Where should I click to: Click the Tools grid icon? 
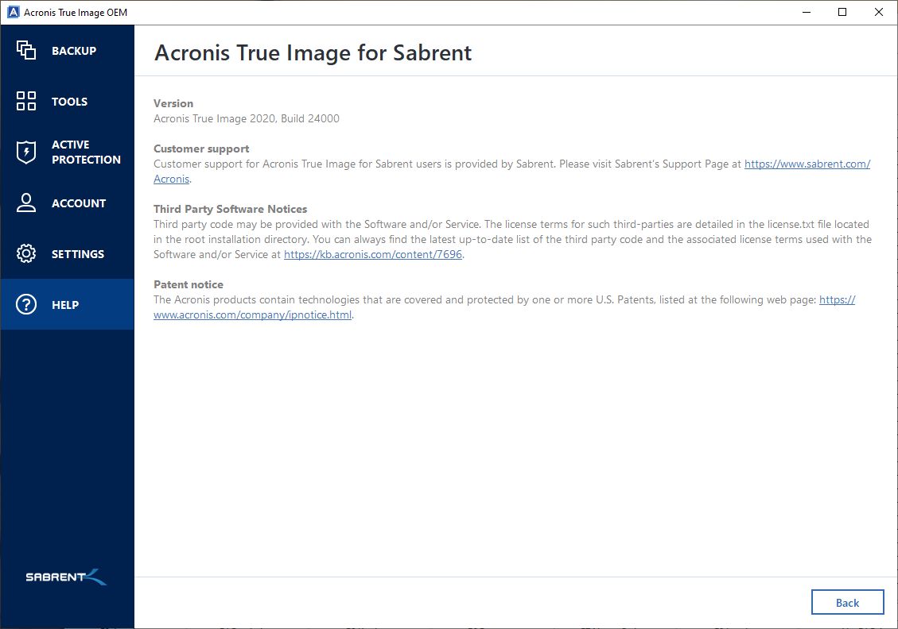[26, 102]
